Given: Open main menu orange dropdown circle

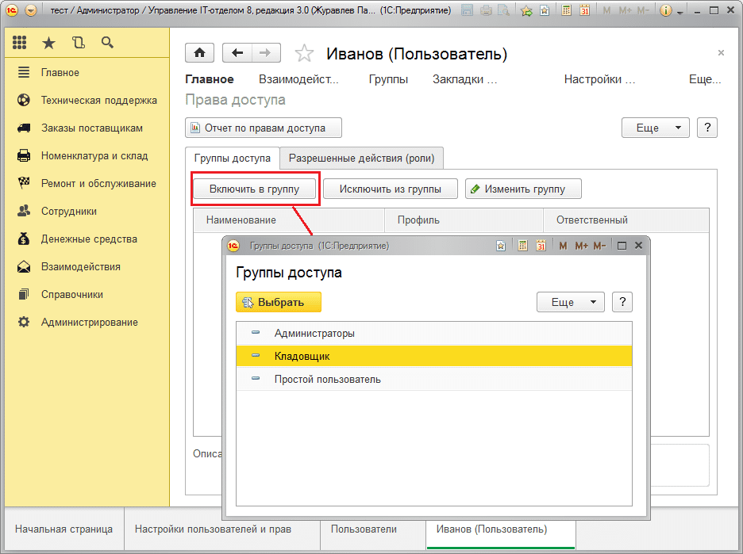Looking at the screenshot, I should pos(30,10).
